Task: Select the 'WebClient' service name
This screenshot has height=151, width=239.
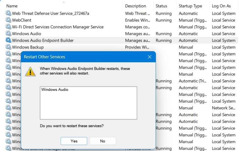Action: pos(22,20)
